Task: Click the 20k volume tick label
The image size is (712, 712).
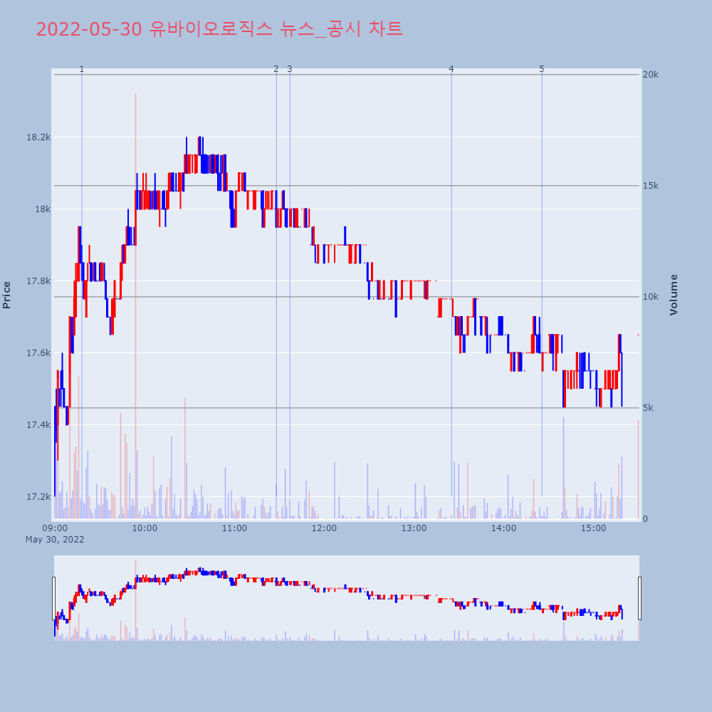Action: tap(651, 75)
